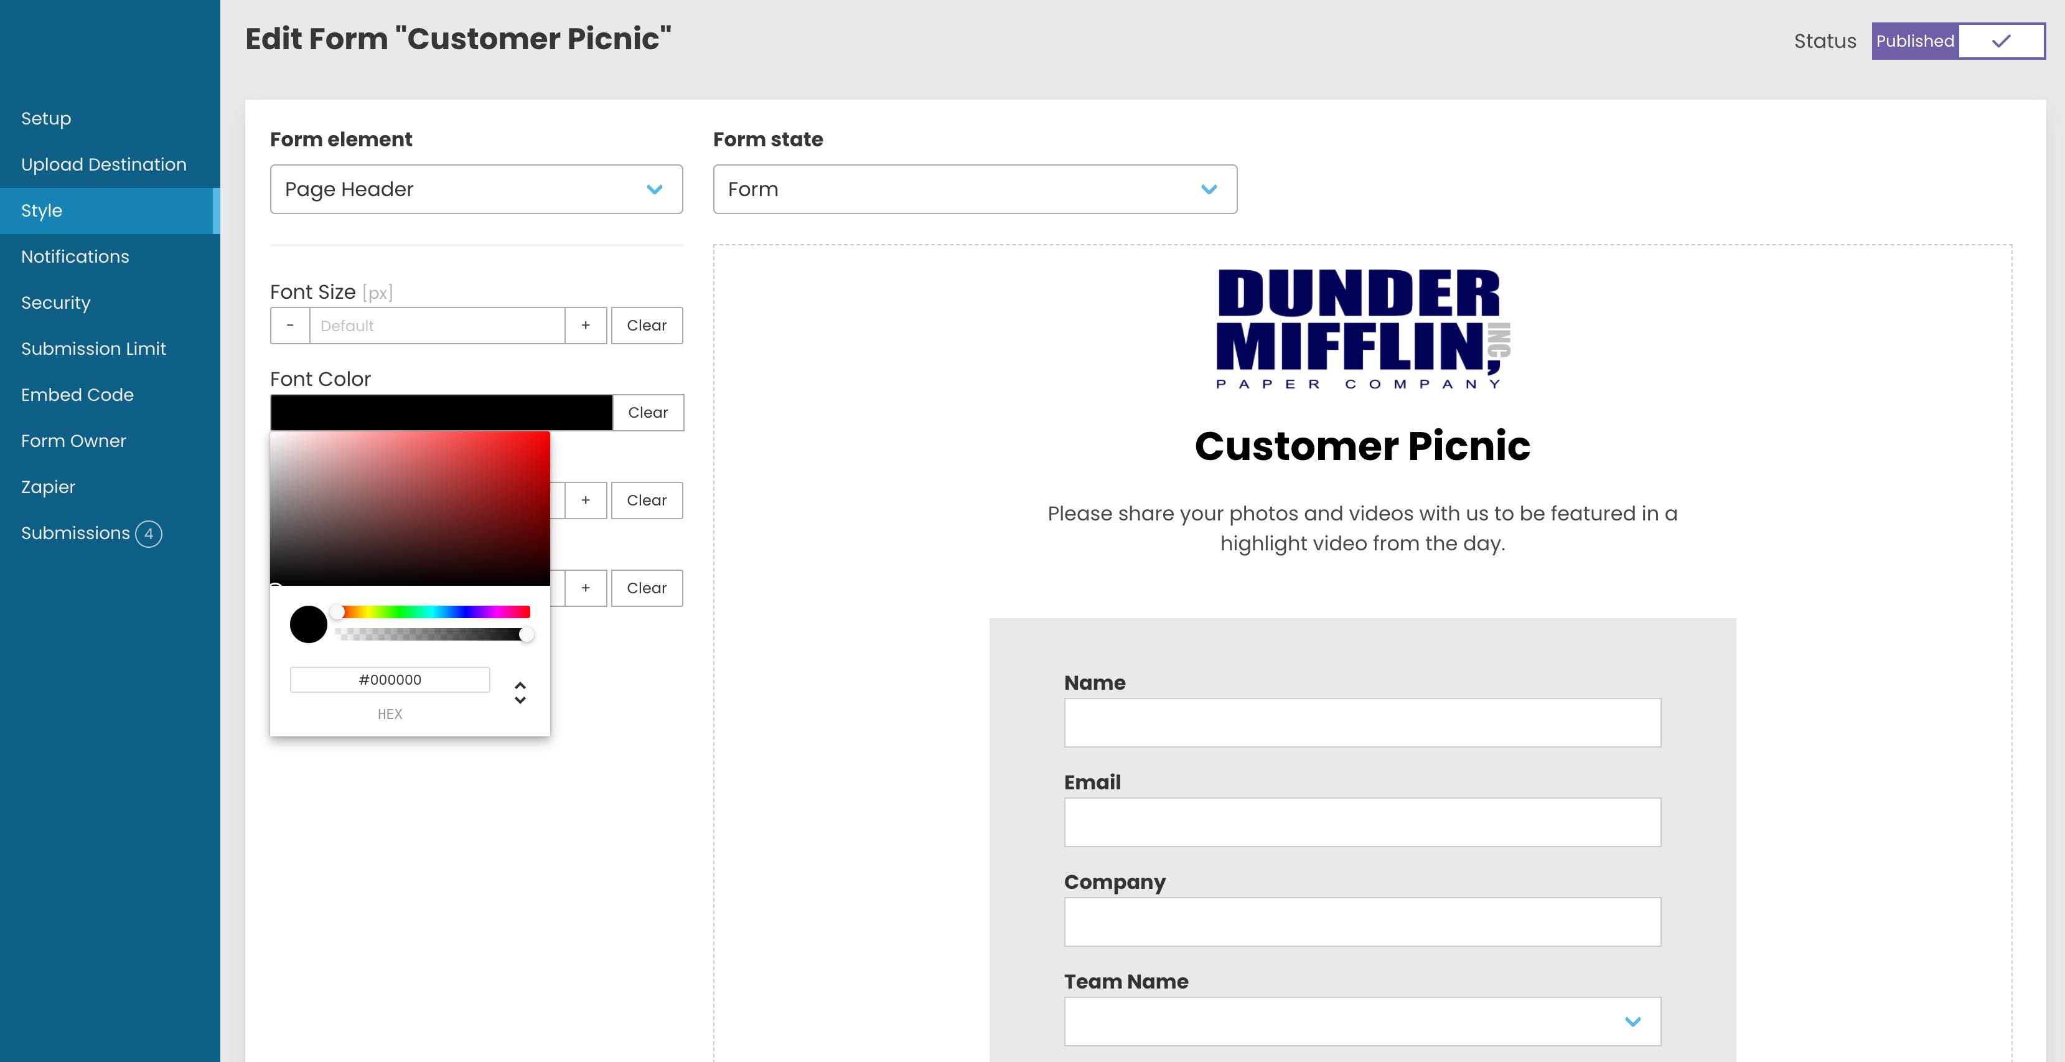Image resolution: width=2065 pixels, height=1062 pixels.
Task: Decrease font size with minus button
Action: (x=290, y=326)
